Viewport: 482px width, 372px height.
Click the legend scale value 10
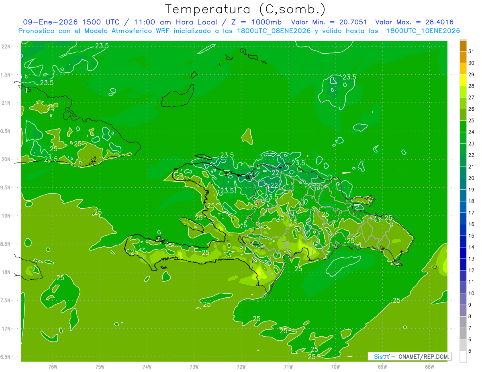[472, 293]
